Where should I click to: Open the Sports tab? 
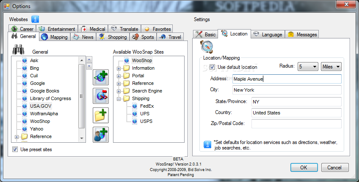tap(143, 37)
